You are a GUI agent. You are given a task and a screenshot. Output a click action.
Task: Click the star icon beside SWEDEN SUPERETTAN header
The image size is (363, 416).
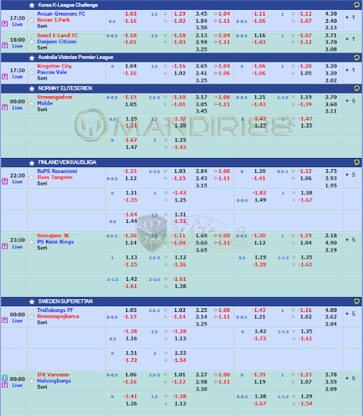(32, 302)
